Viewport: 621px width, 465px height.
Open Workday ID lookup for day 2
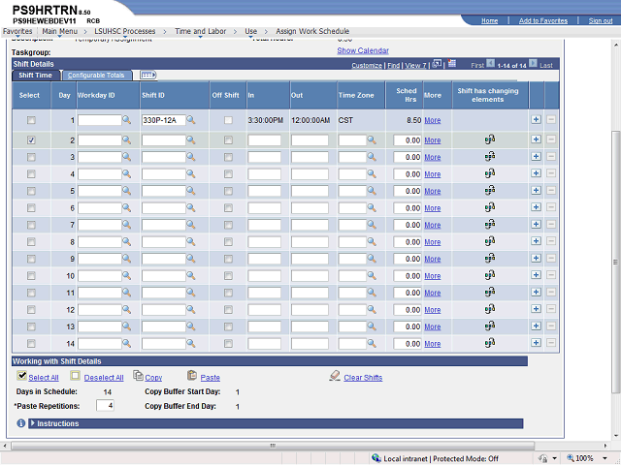[x=127, y=140]
